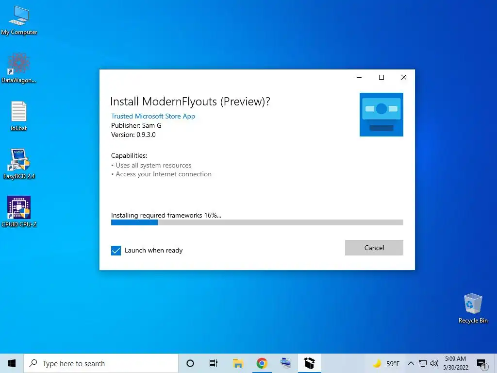Viewport: 497px width, 373px height.
Task: Click Uses all system resources capability
Action: point(153,165)
